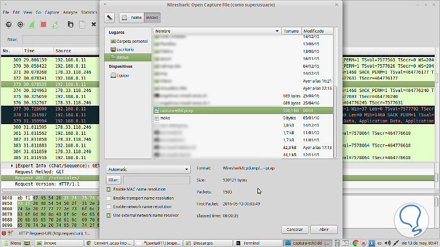Select Carpeta personal in Lugares
Screen dimensions: 440x247
point(128,41)
